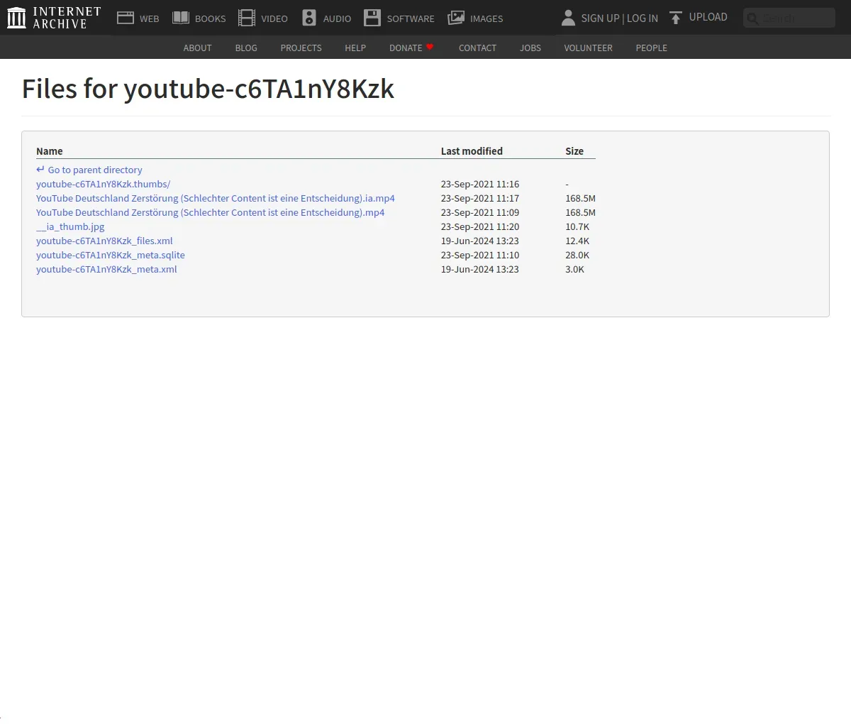Select date 23-Sep-2021 11:10
Screen dimensions: 851x724
(x=480, y=255)
